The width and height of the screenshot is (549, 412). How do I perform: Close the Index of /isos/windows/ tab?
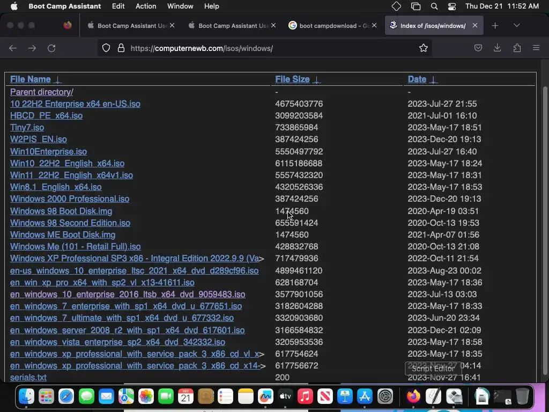475,25
